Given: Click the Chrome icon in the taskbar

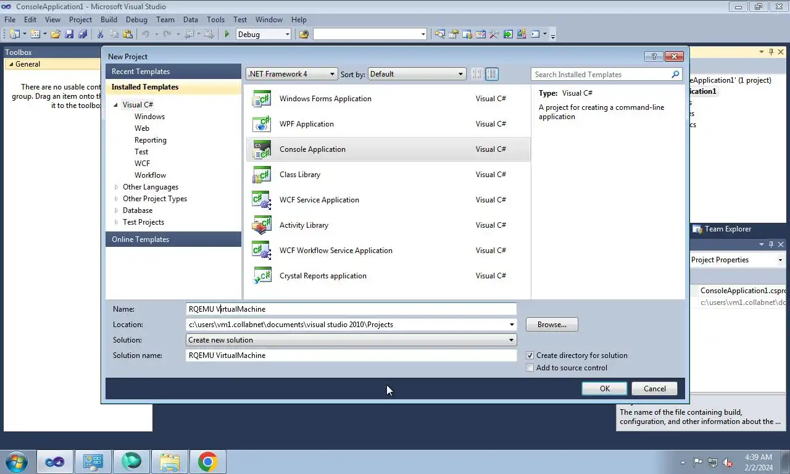Looking at the screenshot, I should pyautogui.click(x=207, y=461).
